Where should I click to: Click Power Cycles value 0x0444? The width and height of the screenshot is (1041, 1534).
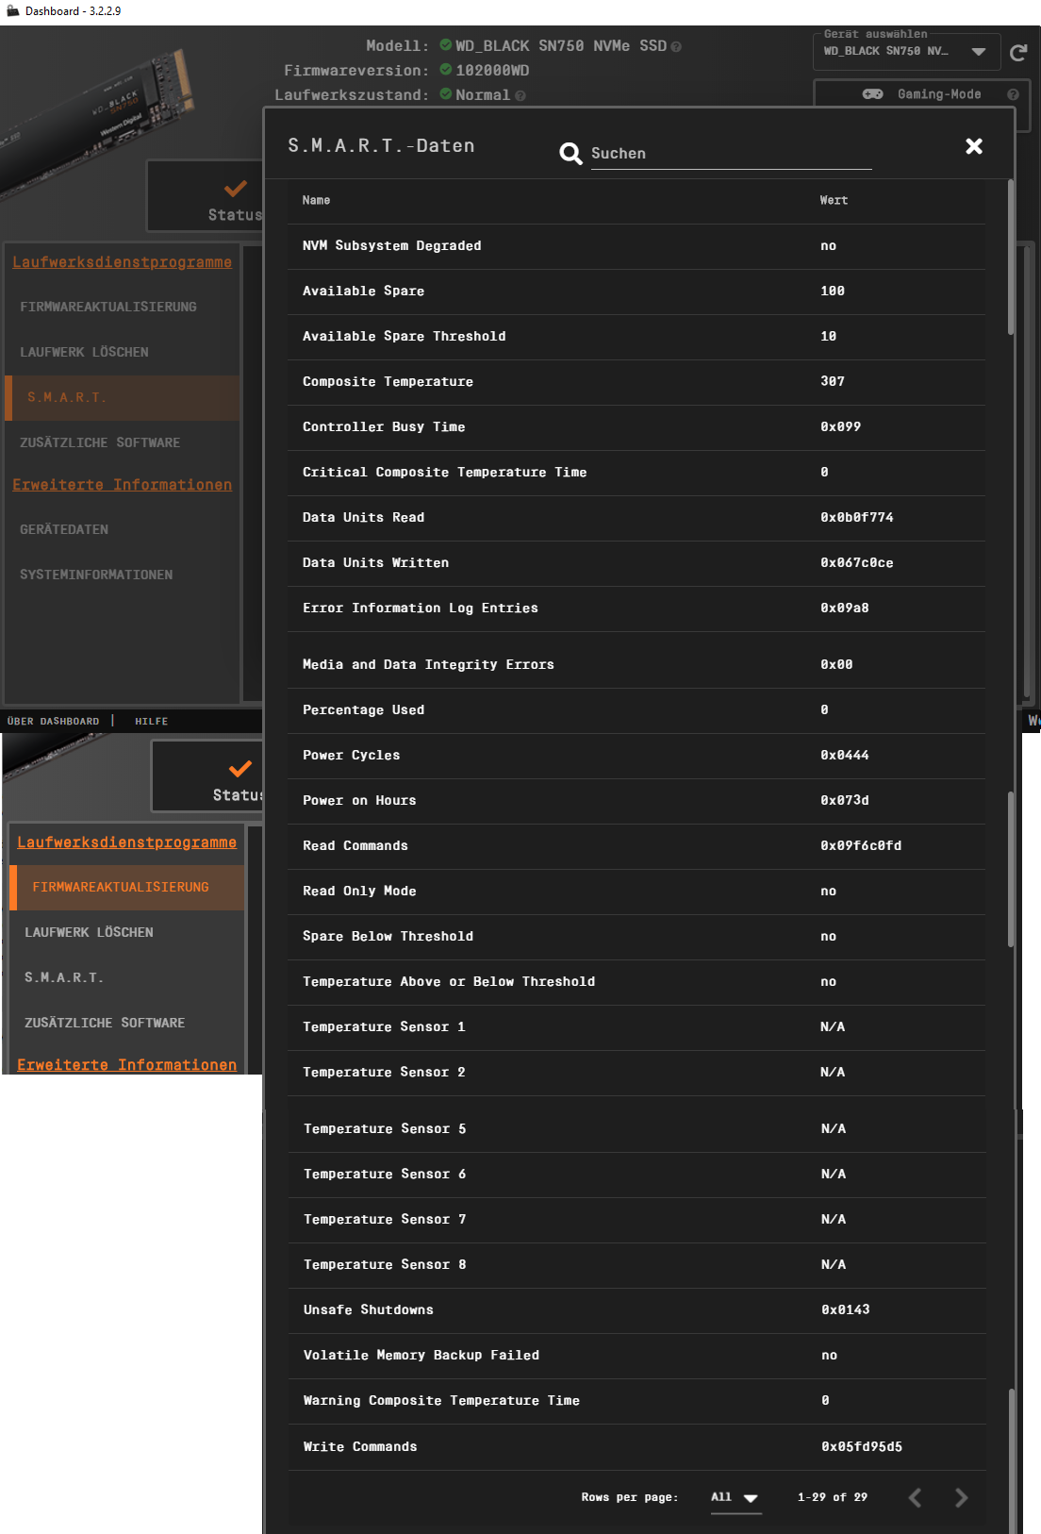pos(844,755)
